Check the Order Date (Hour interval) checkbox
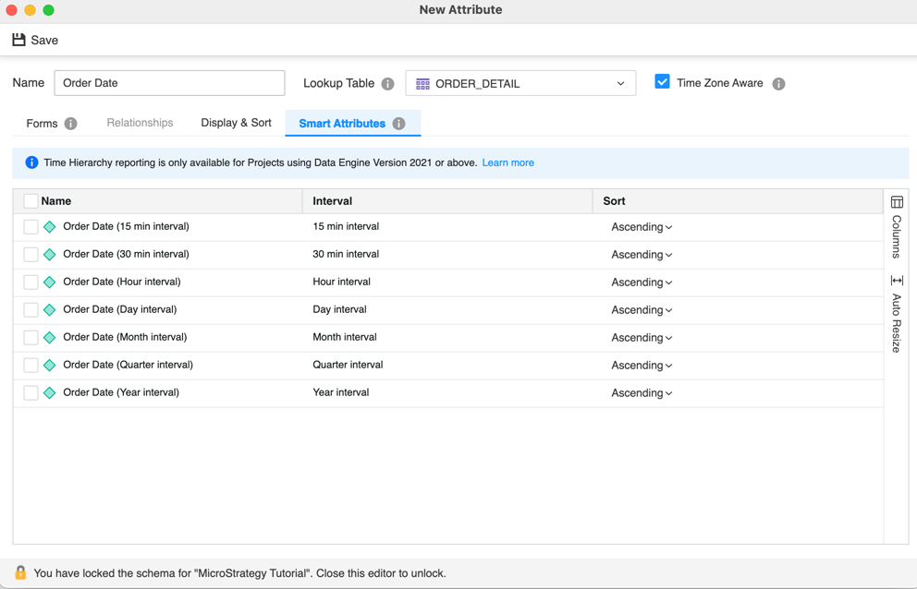This screenshot has height=589, width=917. (31, 282)
